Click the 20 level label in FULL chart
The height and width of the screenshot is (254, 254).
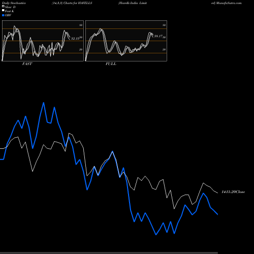pos(164,49)
